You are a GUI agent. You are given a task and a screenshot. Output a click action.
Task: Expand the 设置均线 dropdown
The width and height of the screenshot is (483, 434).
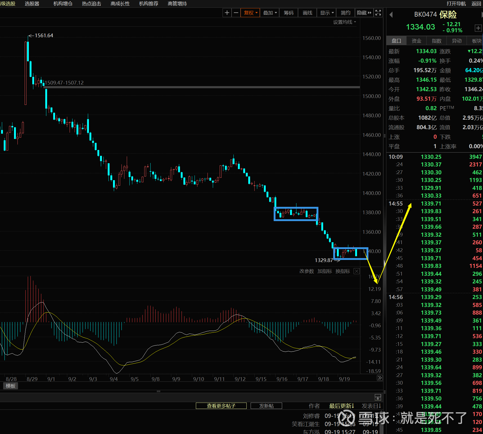344,22
